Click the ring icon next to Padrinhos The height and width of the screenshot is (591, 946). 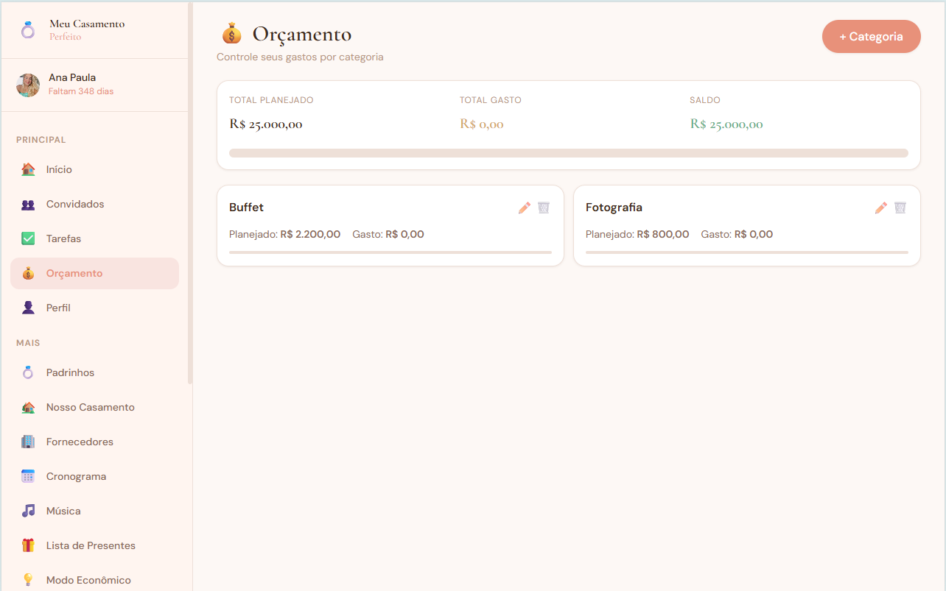[28, 372]
